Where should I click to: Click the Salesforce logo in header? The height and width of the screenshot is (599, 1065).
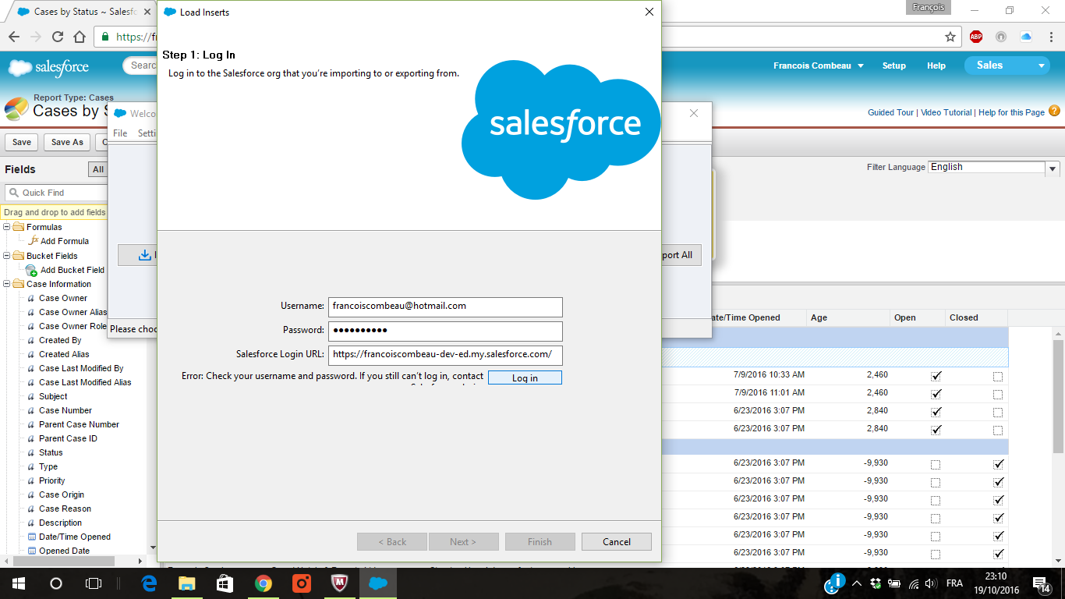(48, 68)
